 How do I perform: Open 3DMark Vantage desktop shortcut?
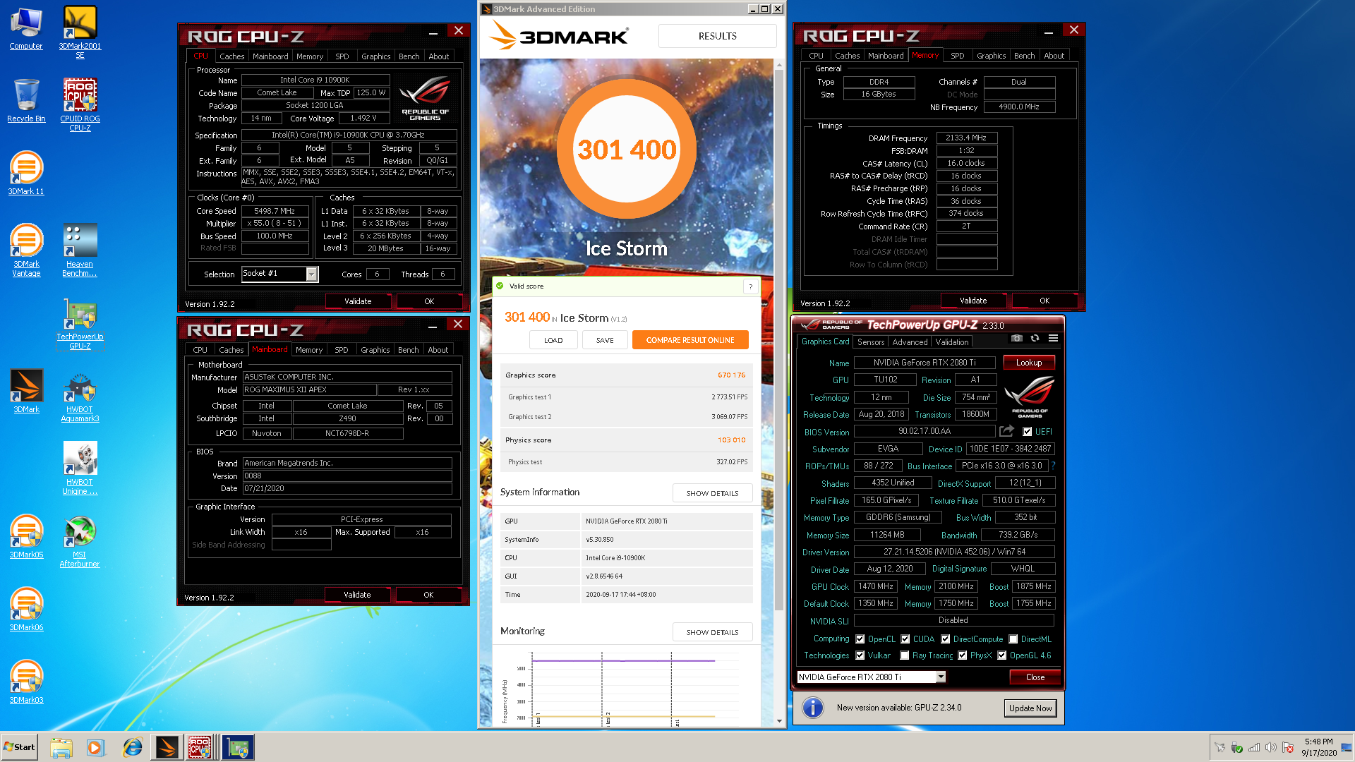[x=26, y=250]
